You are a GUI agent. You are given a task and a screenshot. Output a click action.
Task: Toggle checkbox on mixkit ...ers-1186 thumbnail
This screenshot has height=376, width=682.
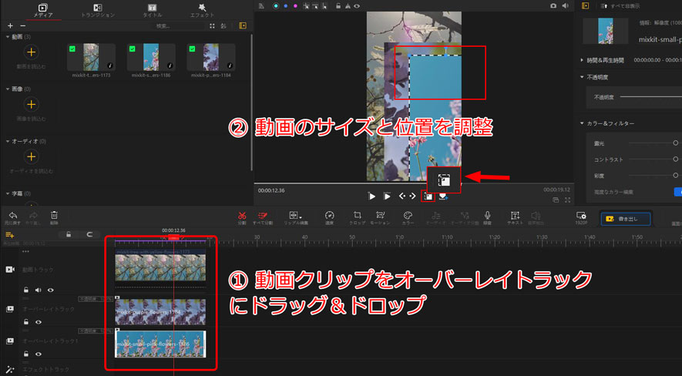coord(133,49)
